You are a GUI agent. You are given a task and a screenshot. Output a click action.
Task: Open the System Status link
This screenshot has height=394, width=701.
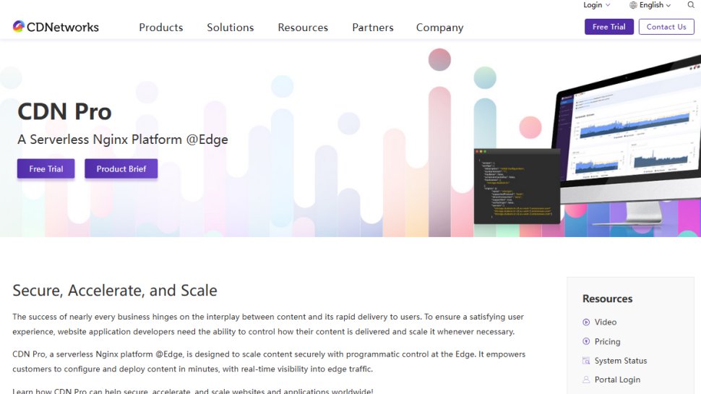point(621,361)
